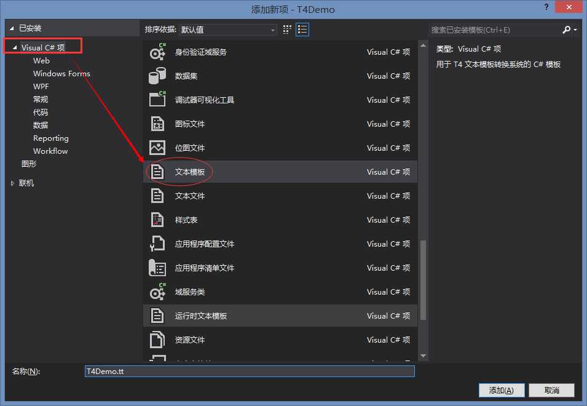
Task: Select the 资源文件 template name
Action: [190, 340]
